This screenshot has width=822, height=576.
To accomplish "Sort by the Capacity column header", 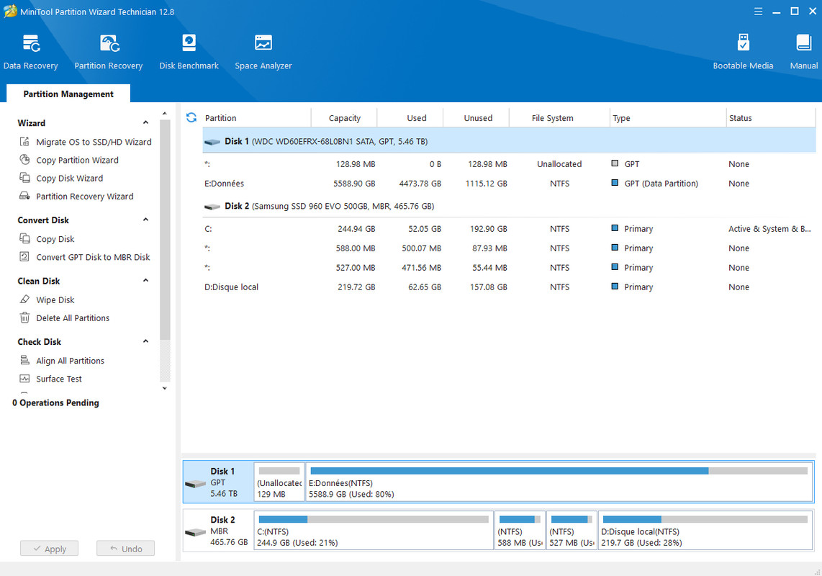I will click(x=345, y=118).
